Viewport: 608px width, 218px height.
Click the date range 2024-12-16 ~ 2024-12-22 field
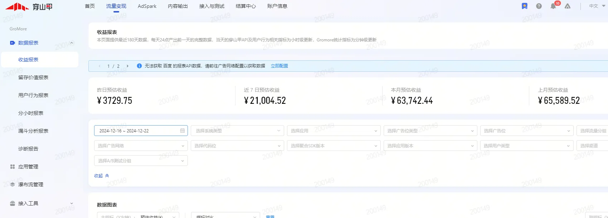point(141,131)
